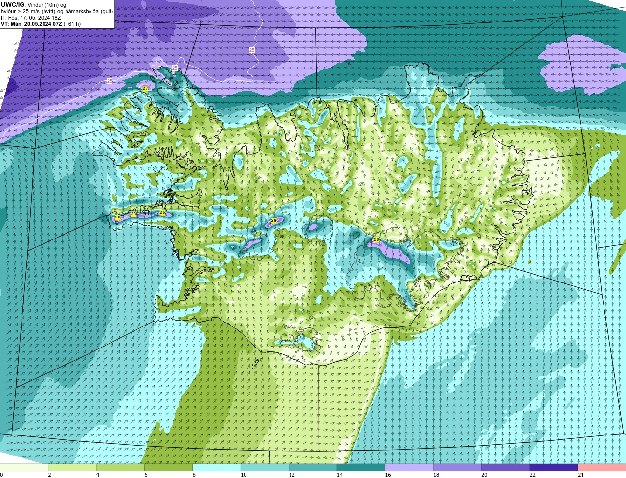This screenshot has width=626, height=478.
Task: Click the 'VT: Mán. 20.05.2024 07Z' text
Action: [x=31, y=24]
